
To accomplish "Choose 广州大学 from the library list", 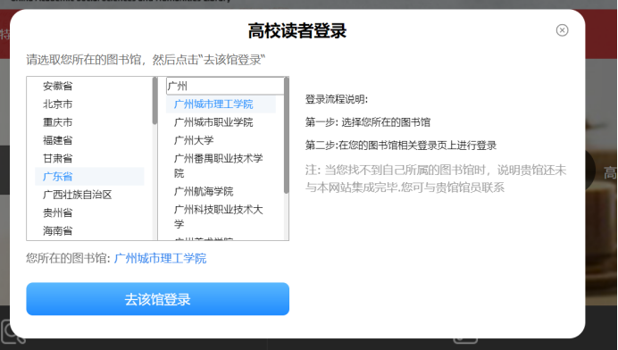I will coord(221,140).
